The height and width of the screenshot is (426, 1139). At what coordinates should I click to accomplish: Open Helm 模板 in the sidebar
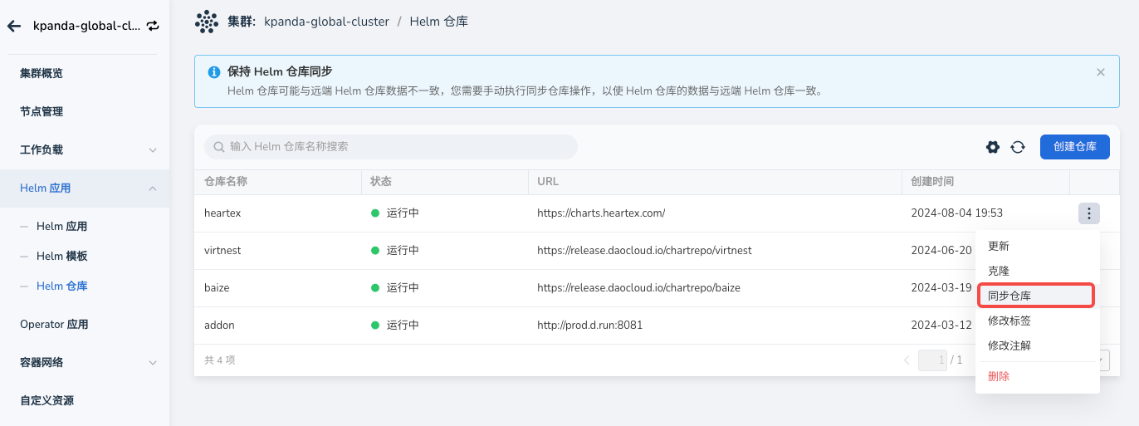coord(62,257)
